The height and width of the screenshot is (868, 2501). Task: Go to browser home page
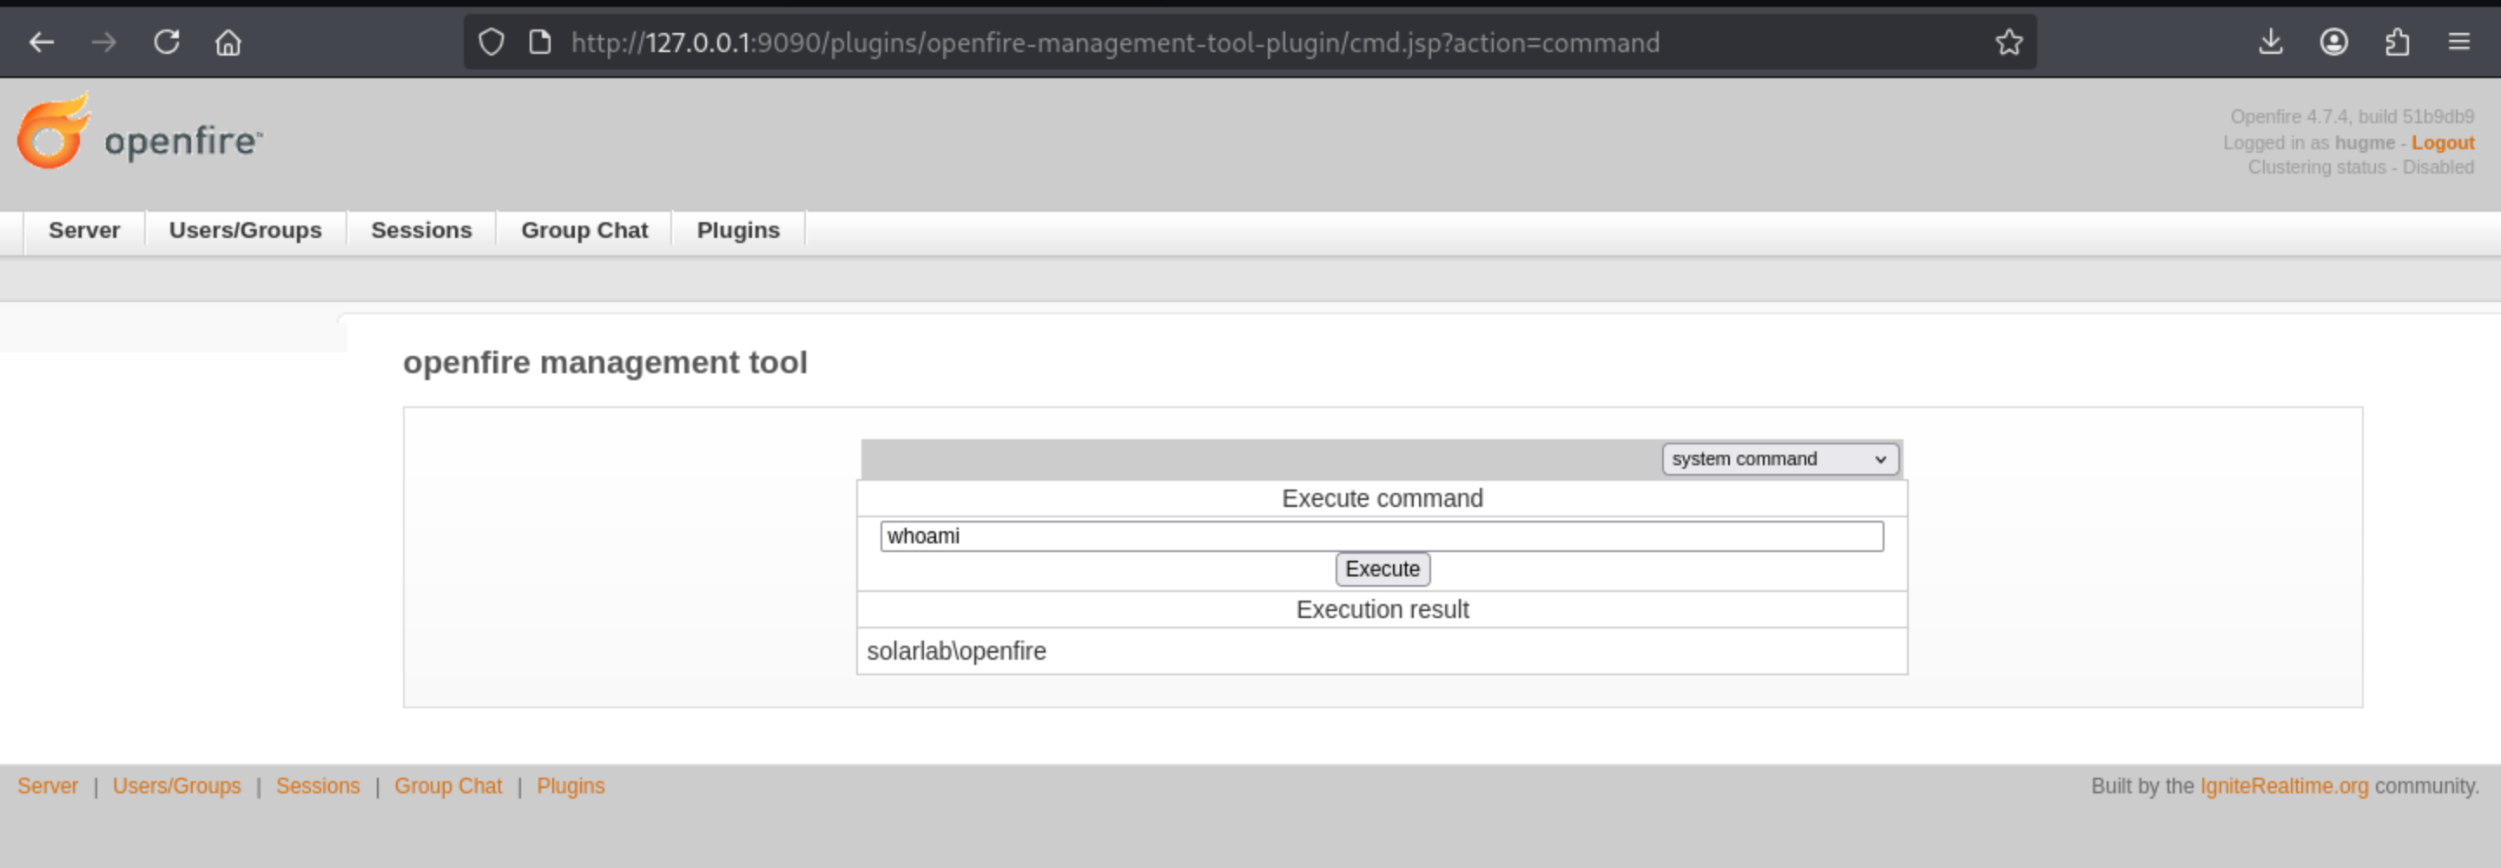pos(228,43)
